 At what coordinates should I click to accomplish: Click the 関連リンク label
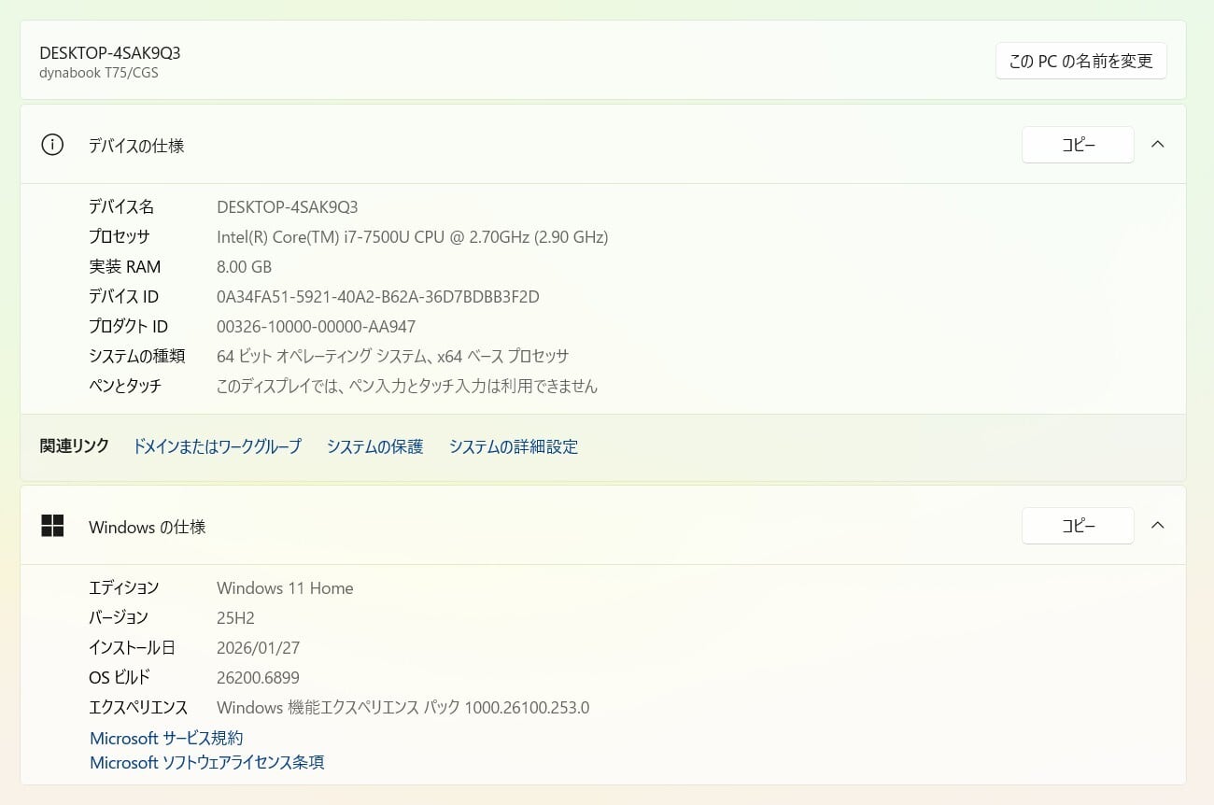[x=75, y=445]
